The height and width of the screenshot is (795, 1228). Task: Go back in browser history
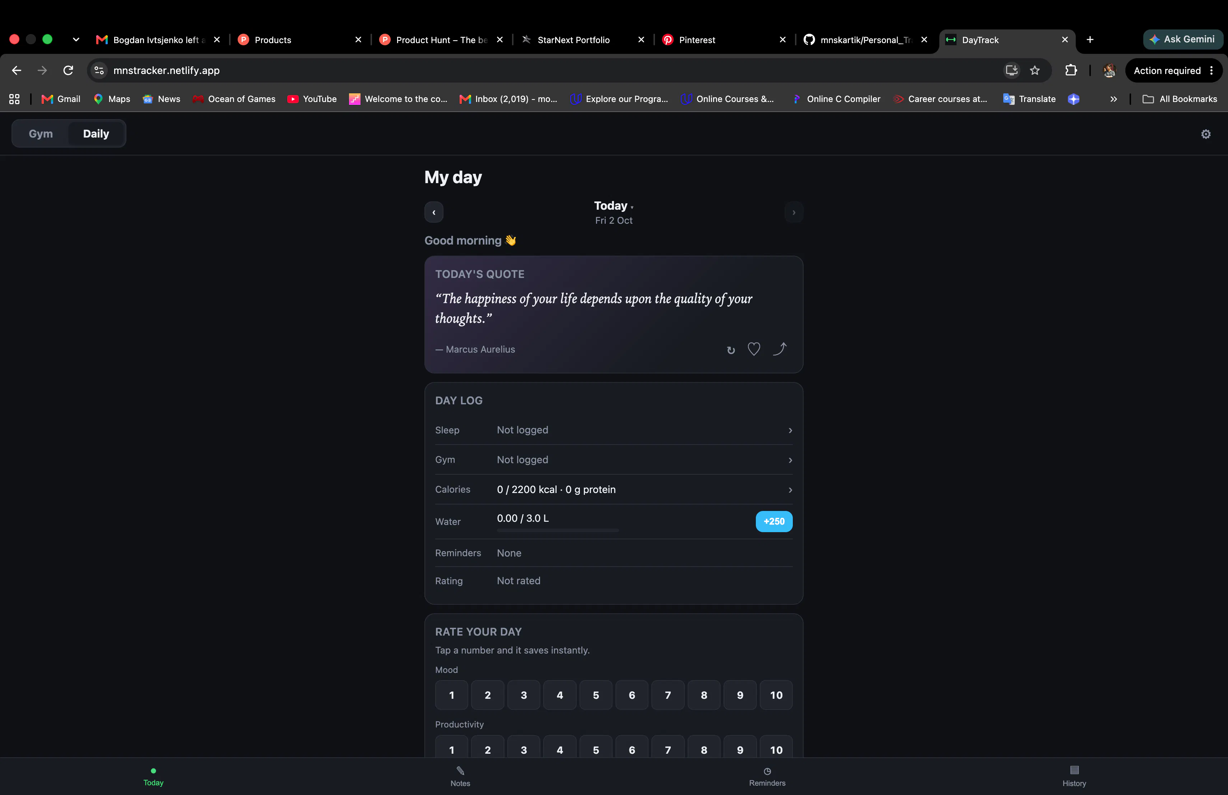coord(17,70)
